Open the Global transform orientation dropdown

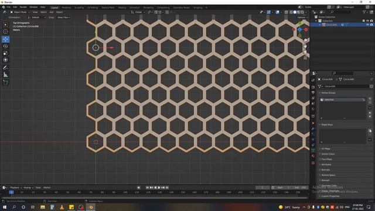pos(138,12)
